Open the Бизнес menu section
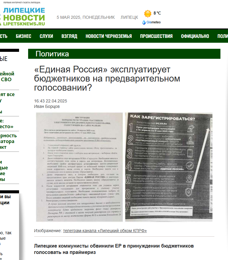Screen dimensions: 228x260 tap(24, 36)
